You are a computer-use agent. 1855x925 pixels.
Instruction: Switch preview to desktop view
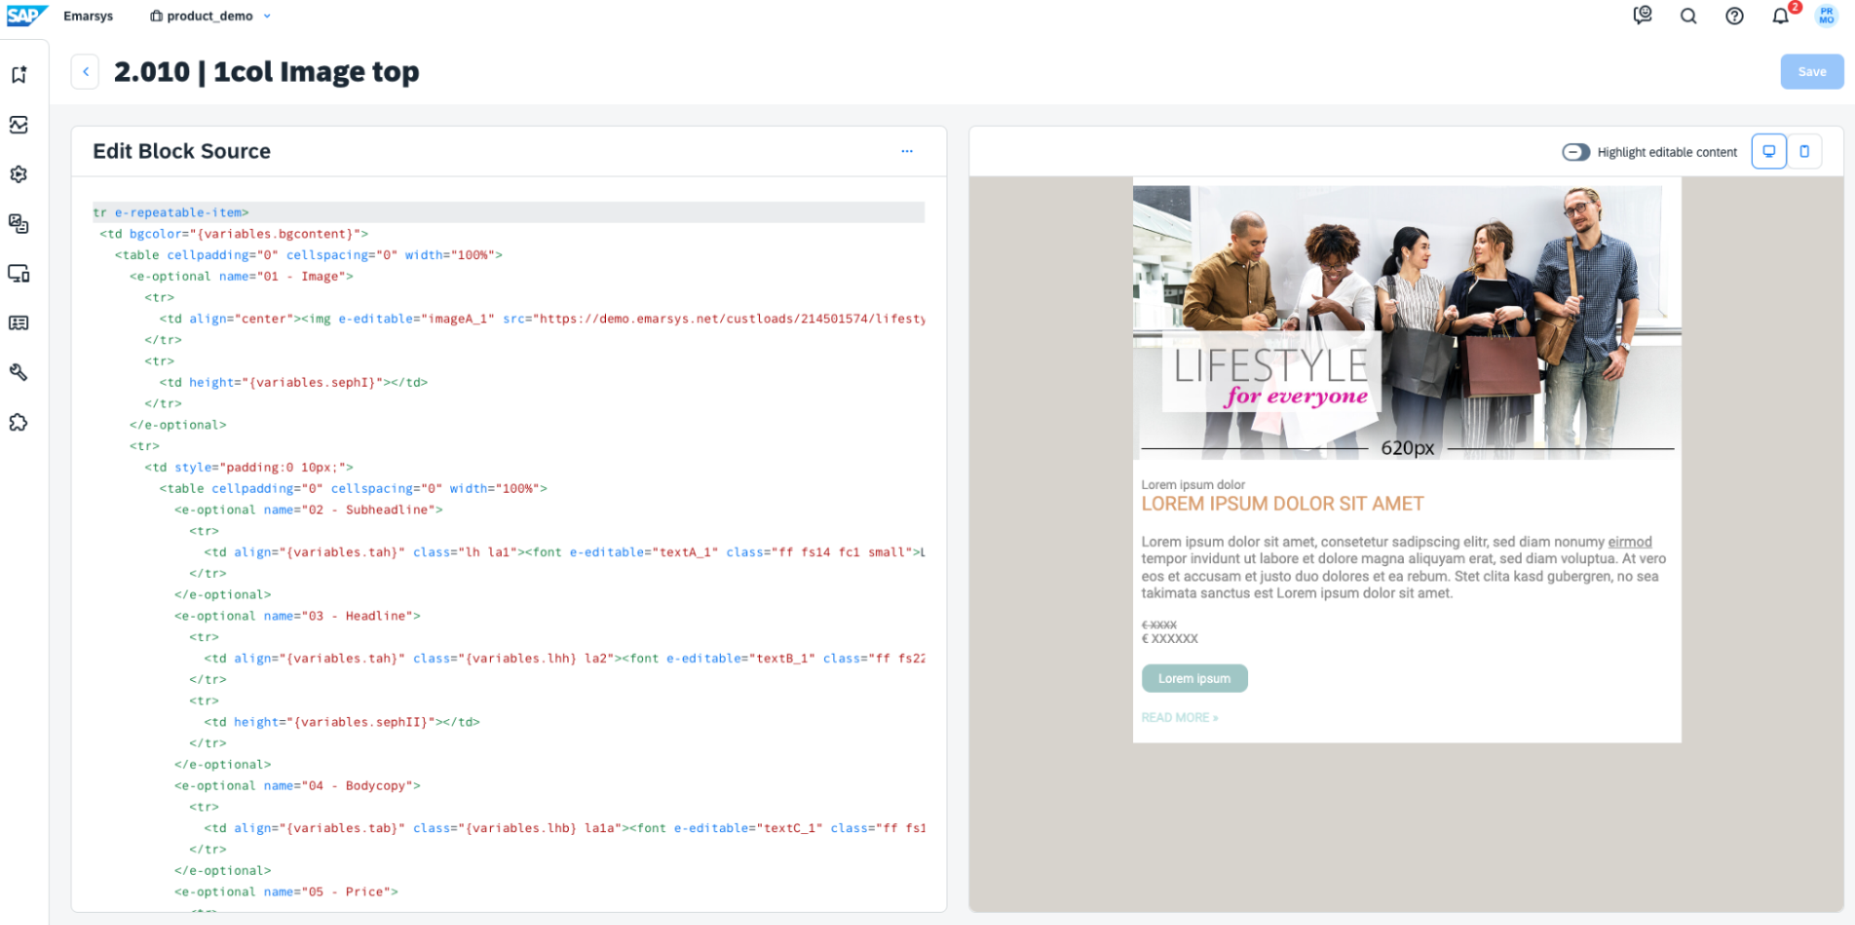click(1769, 151)
